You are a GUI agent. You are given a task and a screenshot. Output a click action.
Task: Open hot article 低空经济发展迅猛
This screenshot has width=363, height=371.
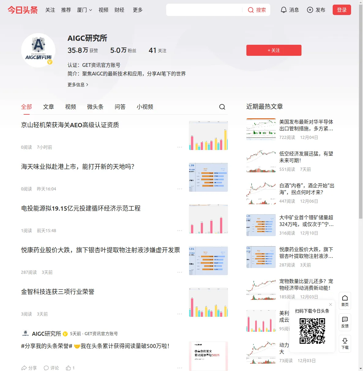(x=306, y=157)
